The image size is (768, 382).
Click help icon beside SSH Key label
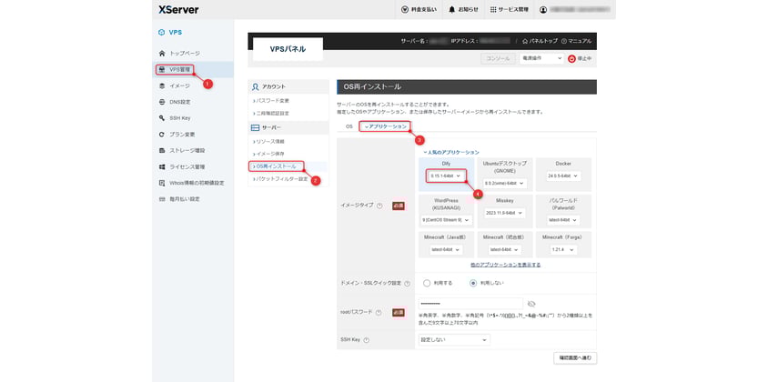click(x=367, y=340)
